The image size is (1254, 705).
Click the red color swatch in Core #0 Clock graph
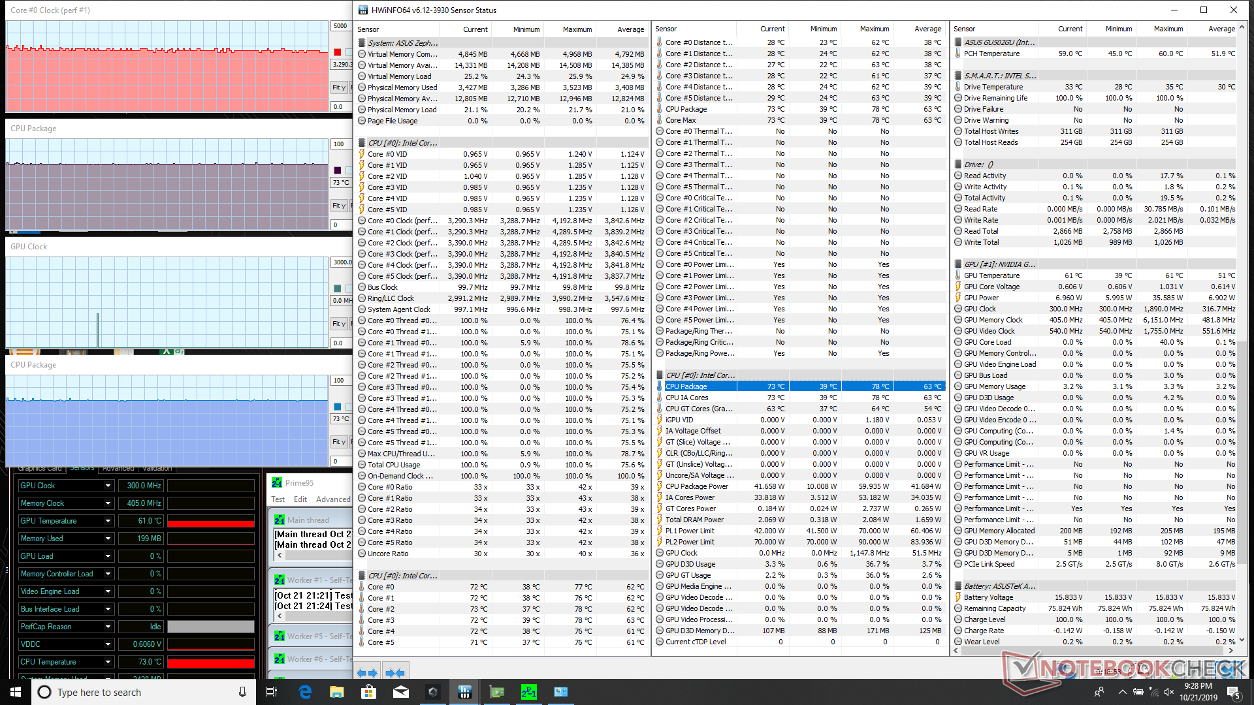click(x=338, y=52)
